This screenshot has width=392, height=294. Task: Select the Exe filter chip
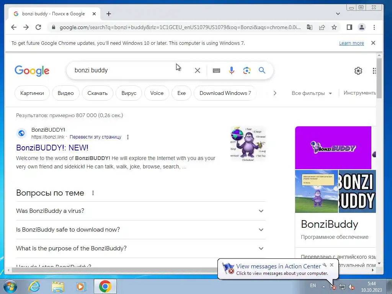coord(181,93)
